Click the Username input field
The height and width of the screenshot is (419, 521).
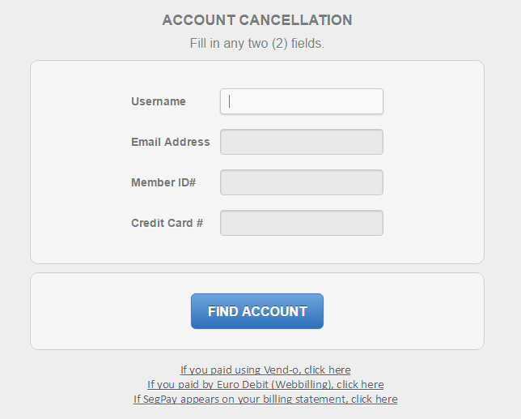point(301,101)
